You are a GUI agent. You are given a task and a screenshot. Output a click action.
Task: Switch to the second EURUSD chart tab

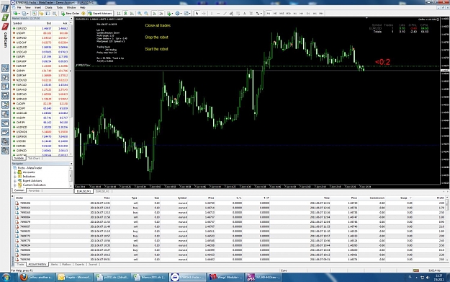pos(102,191)
